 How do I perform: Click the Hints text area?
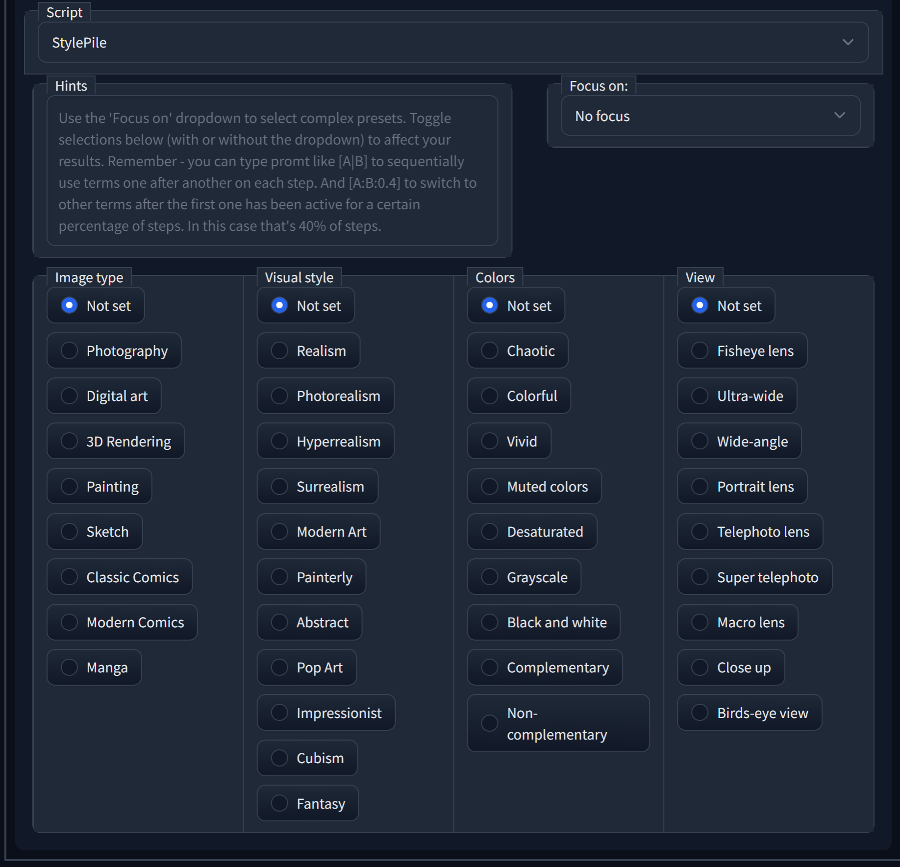coord(272,171)
